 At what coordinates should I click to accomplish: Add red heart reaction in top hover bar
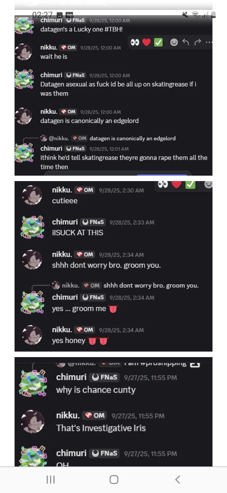point(147,42)
